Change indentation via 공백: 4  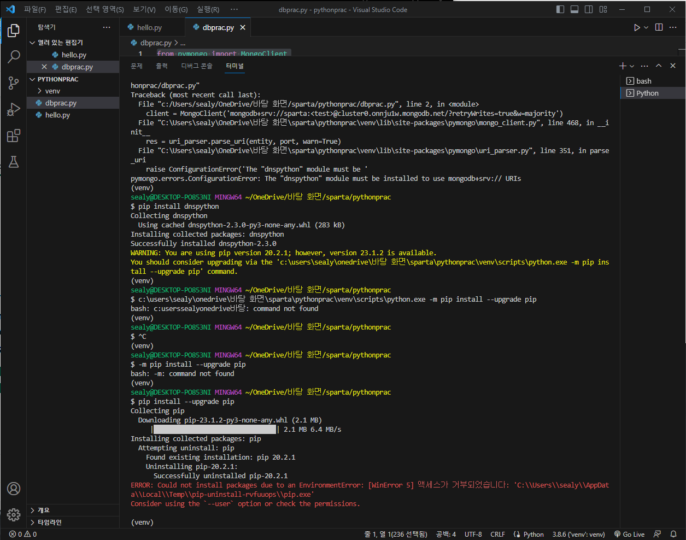445,535
